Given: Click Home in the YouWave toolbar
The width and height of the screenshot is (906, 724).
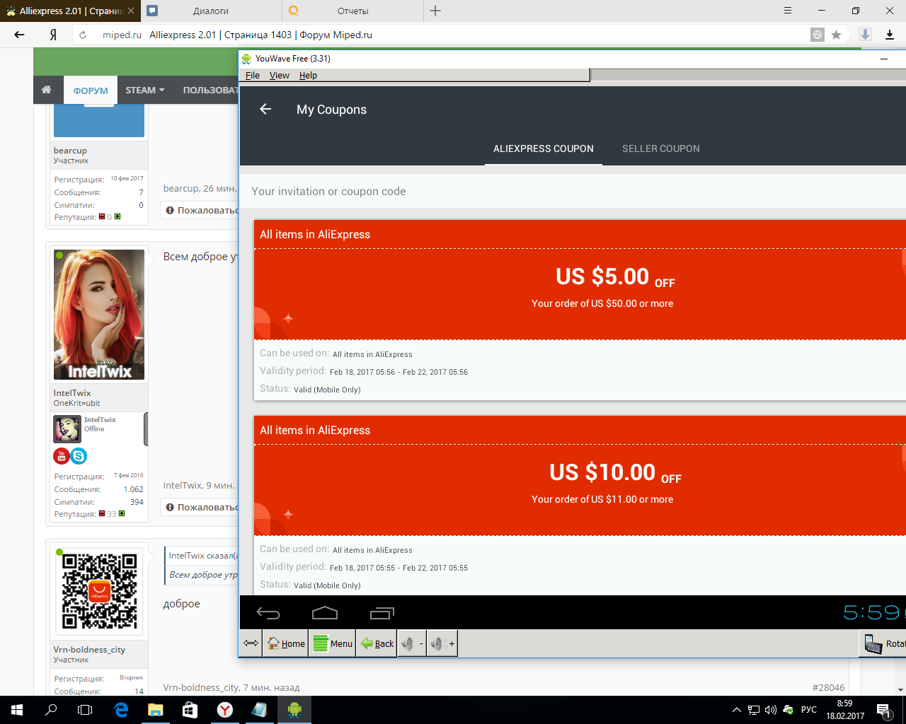Looking at the screenshot, I should tap(286, 643).
